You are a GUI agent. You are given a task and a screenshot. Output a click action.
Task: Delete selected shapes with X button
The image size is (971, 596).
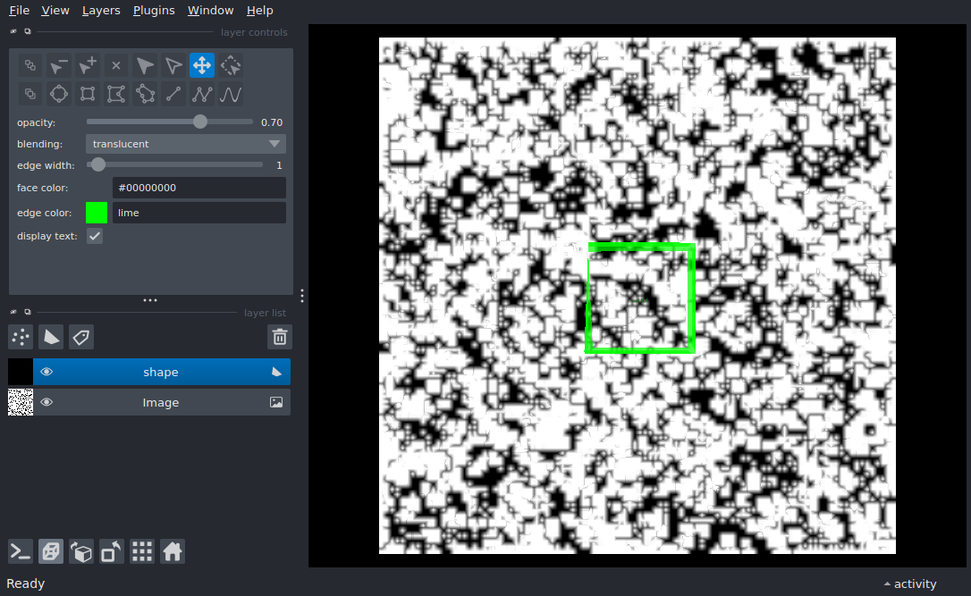point(116,65)
